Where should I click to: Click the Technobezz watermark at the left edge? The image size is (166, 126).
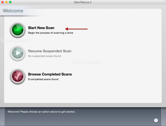pyautogui.click(x=15, y=41)
